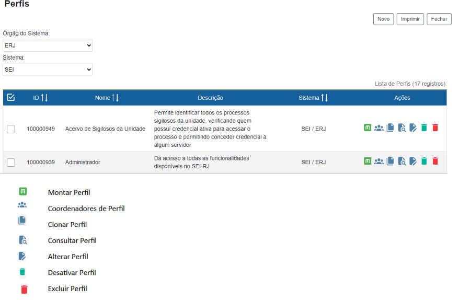Clone the Acervo de Sigilosos da Unidade profile

tap(390, 128)
